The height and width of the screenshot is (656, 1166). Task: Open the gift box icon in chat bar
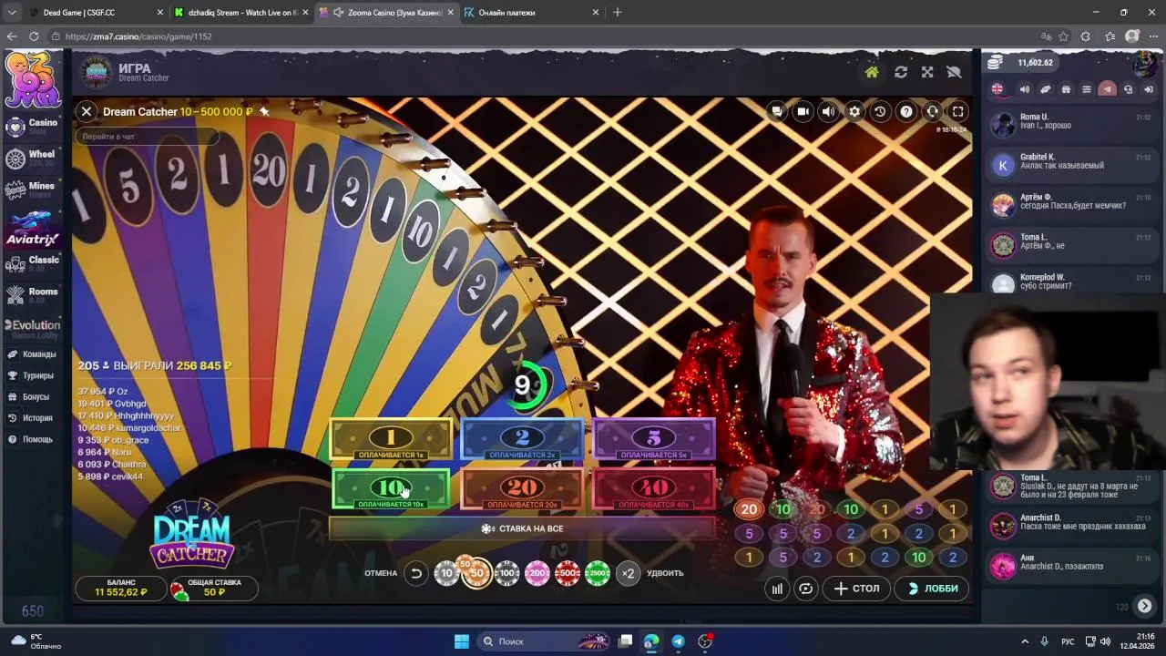1066,89
